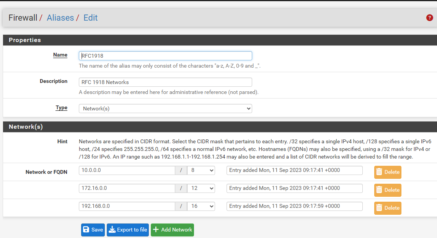Delete the 192.168.0.0 network entry
437x238 pixels.
388,208
